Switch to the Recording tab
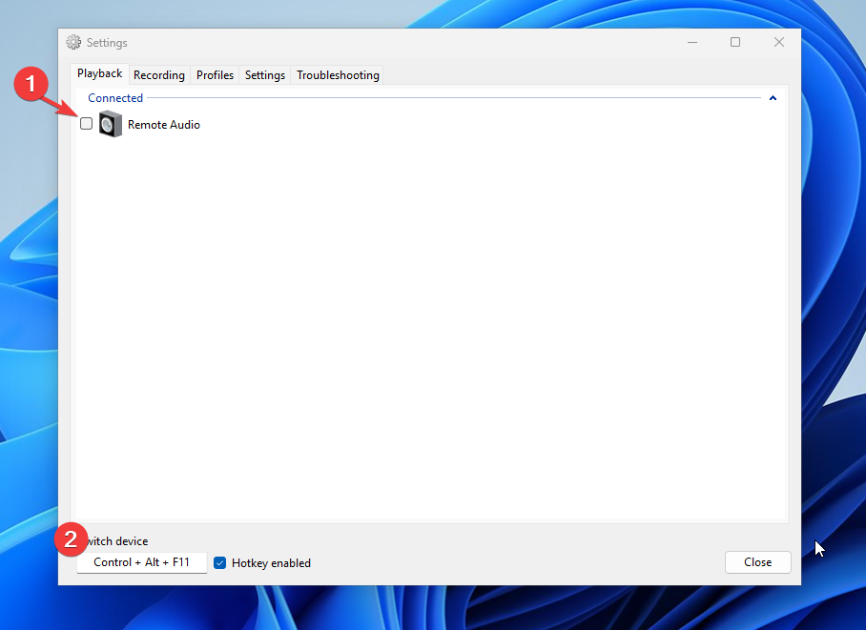The image size is (866, 630). point(158,74)
